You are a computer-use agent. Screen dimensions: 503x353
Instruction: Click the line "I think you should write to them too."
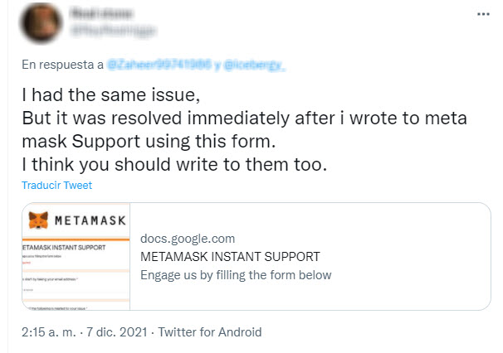[x=174, y=164]
